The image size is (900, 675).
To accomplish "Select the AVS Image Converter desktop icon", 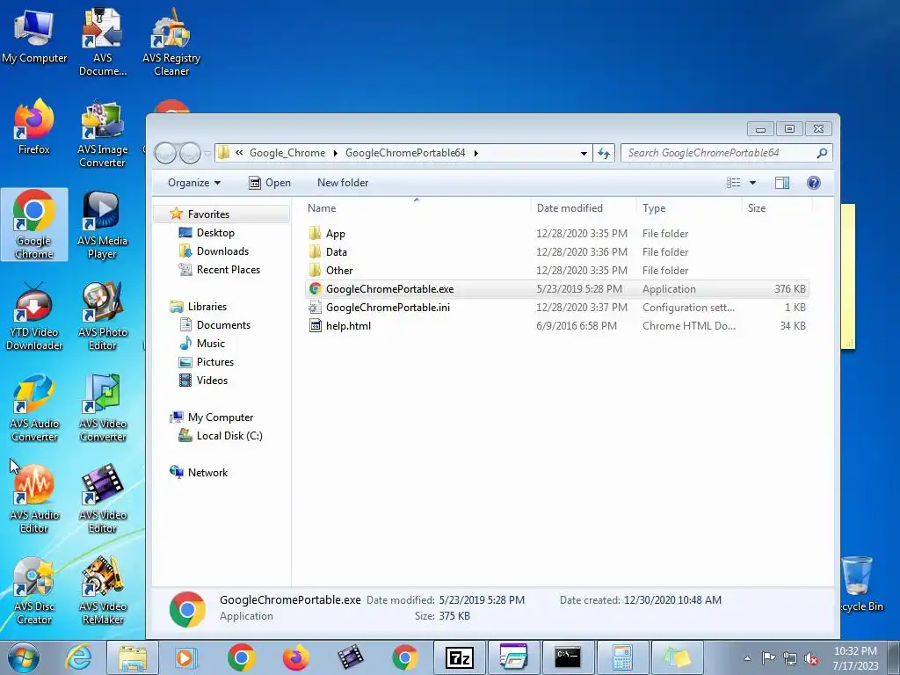I will [102, 134].
